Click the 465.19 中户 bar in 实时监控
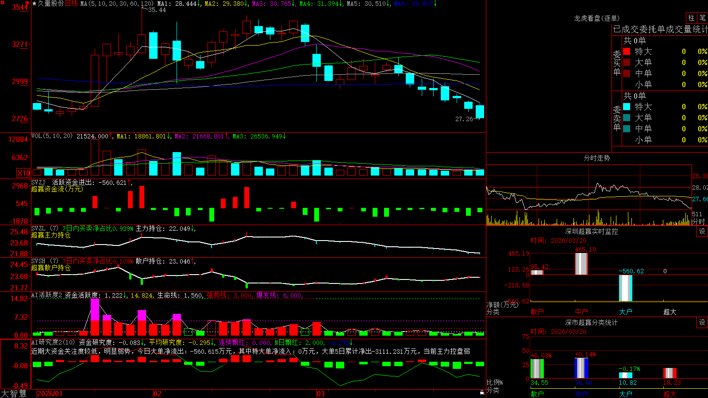The height and width of the screenshot is (398, 708). coord(581,264)
